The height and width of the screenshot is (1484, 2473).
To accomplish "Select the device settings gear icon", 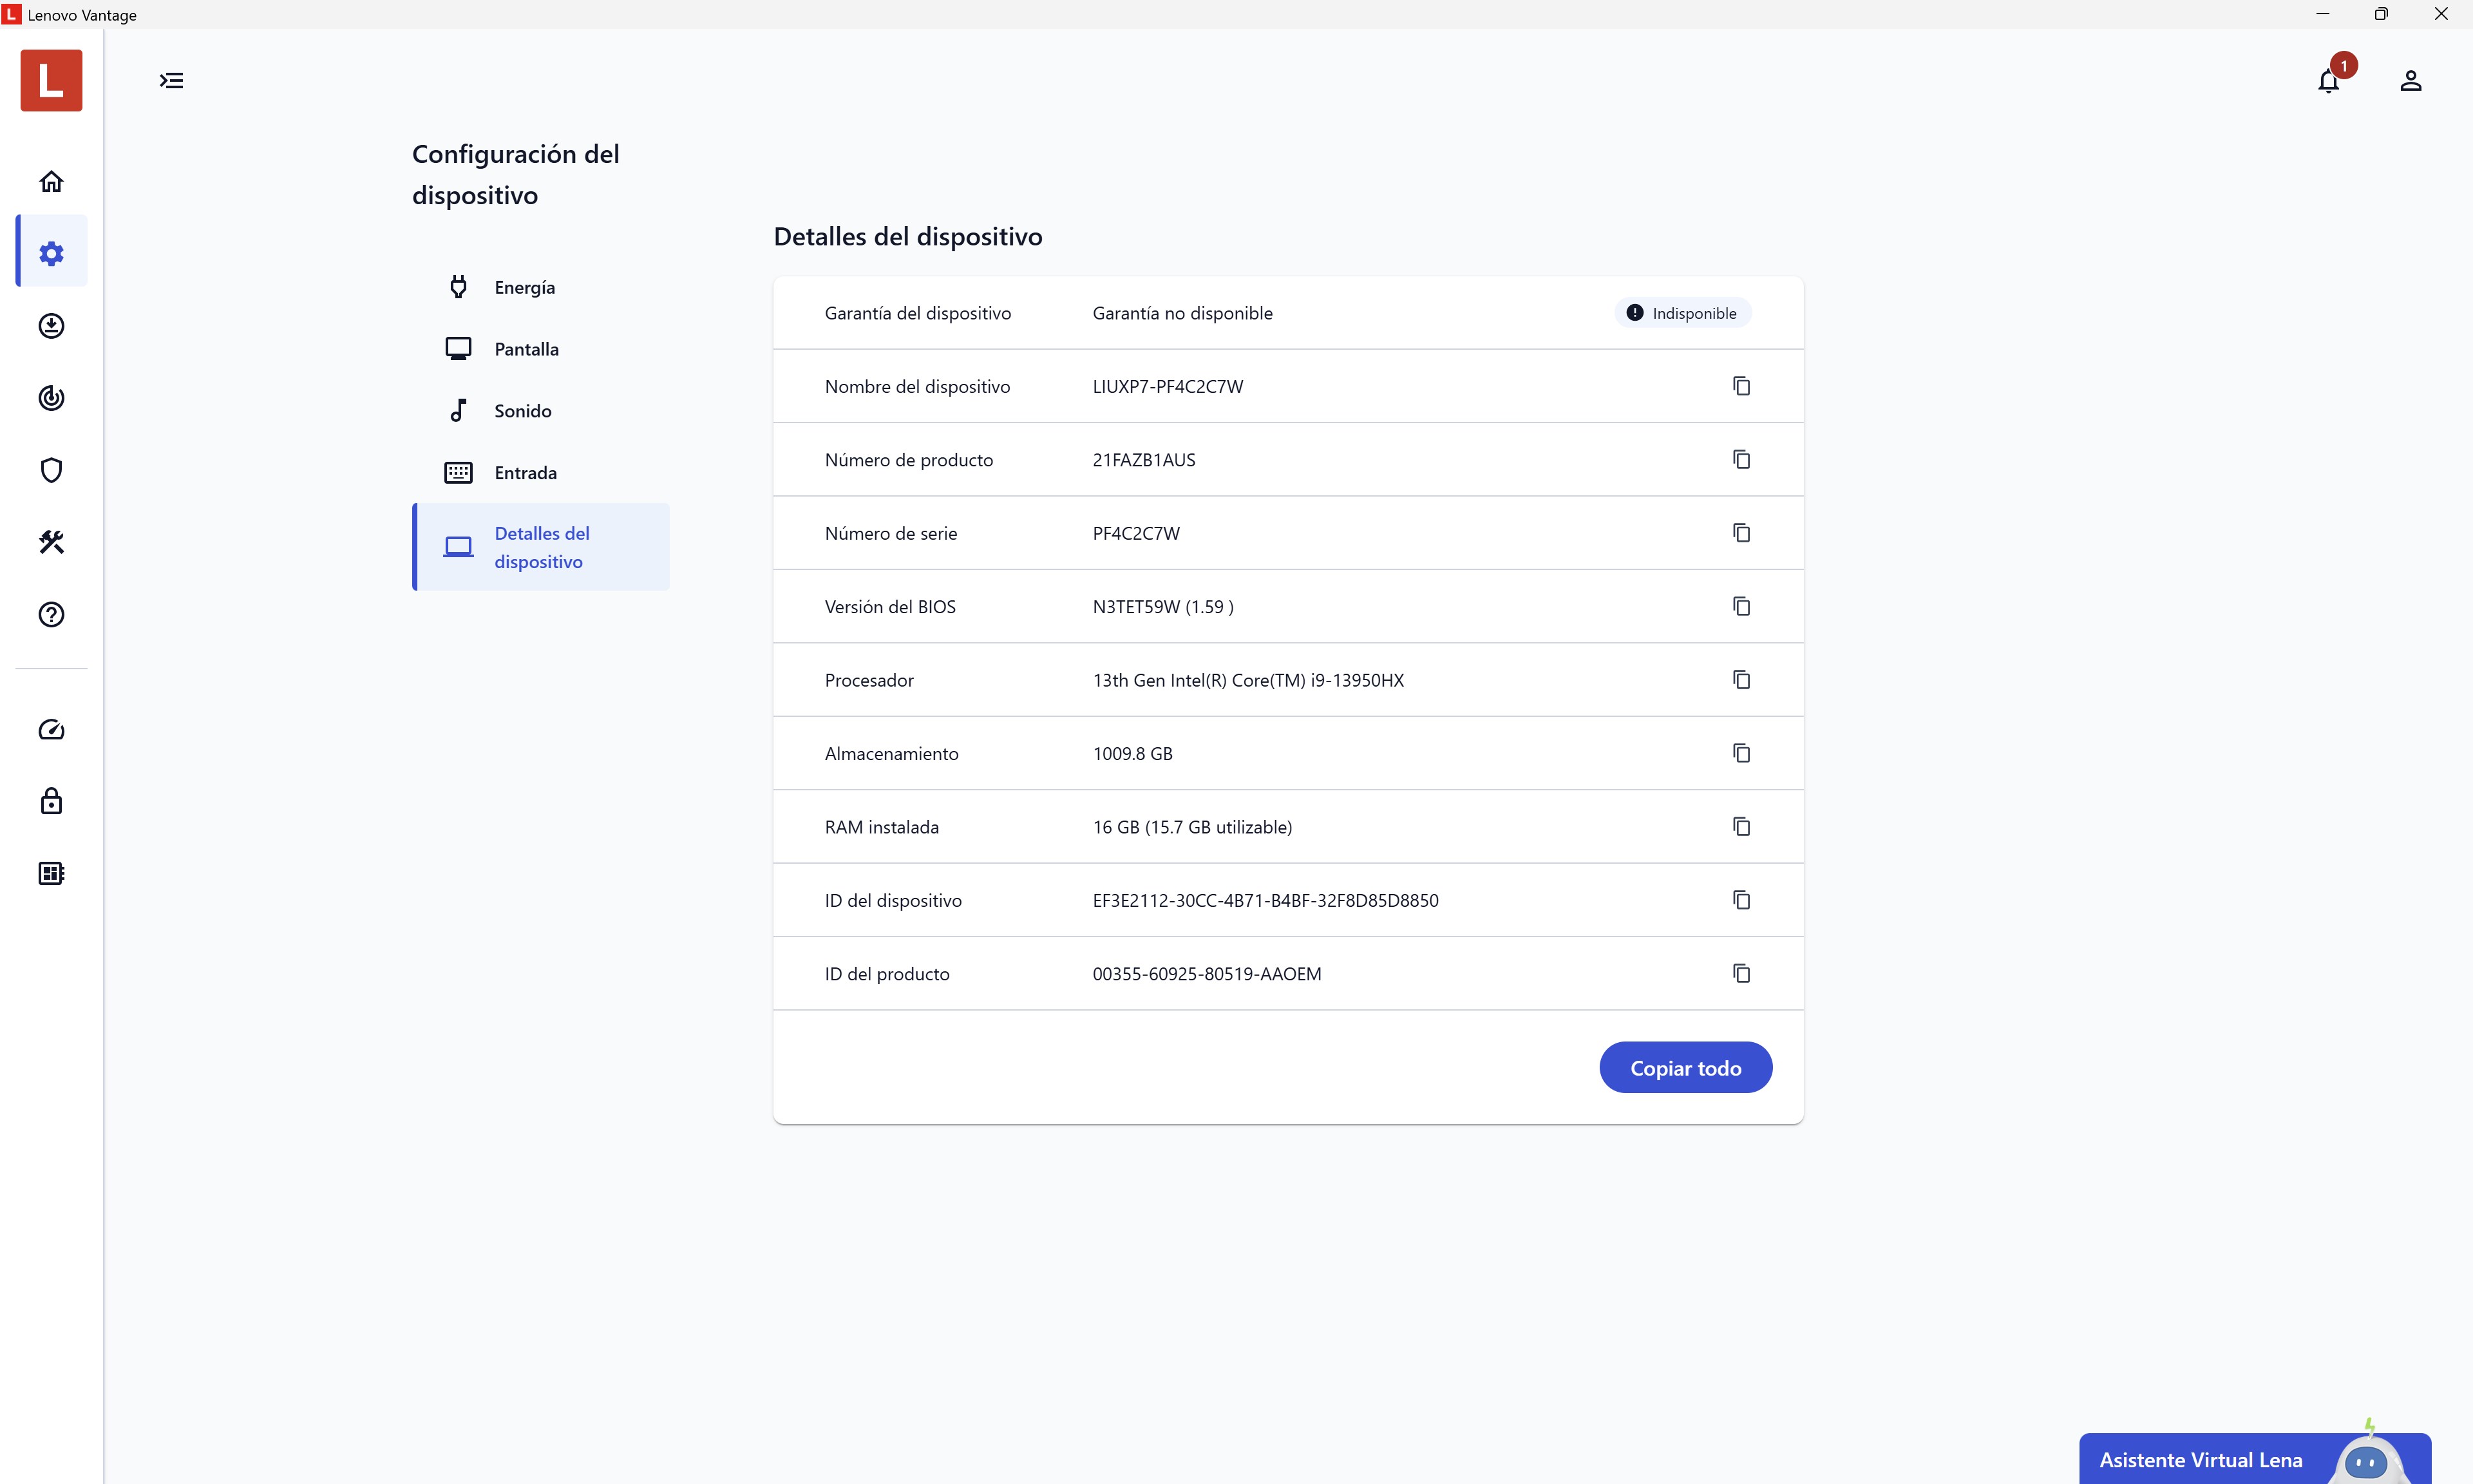I will [51, 253].
